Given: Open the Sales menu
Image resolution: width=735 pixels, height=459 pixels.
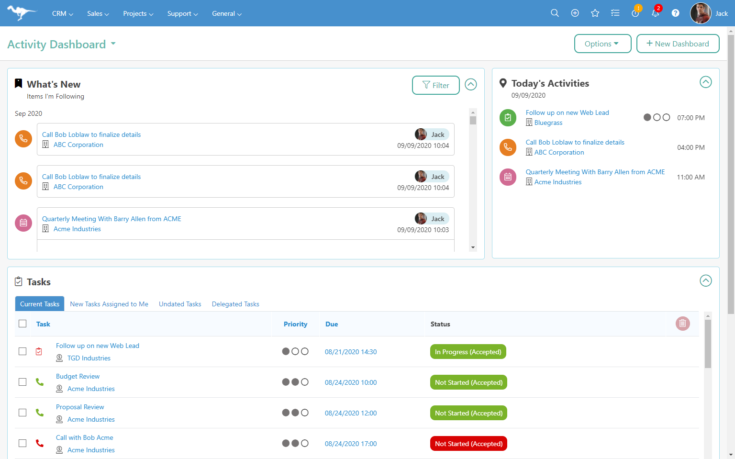Looking at the screenshot, I should (x=98, y=13).
